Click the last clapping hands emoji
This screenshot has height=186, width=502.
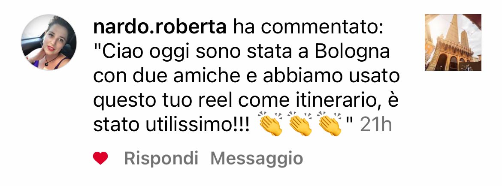coord(330,124)
